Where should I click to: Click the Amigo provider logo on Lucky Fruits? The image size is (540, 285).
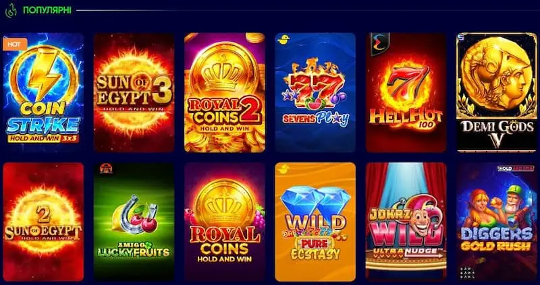(x=106, y=168)
